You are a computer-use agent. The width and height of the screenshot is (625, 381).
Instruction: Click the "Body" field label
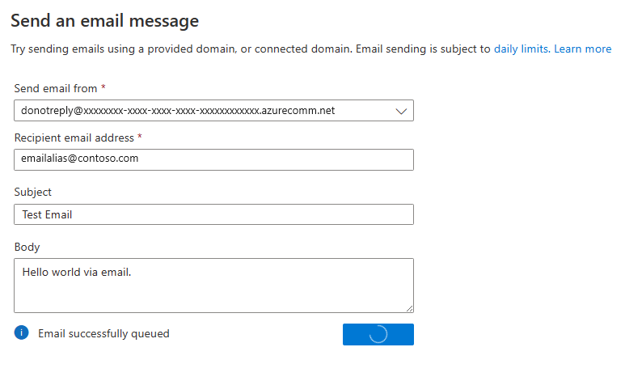[27, 247]
